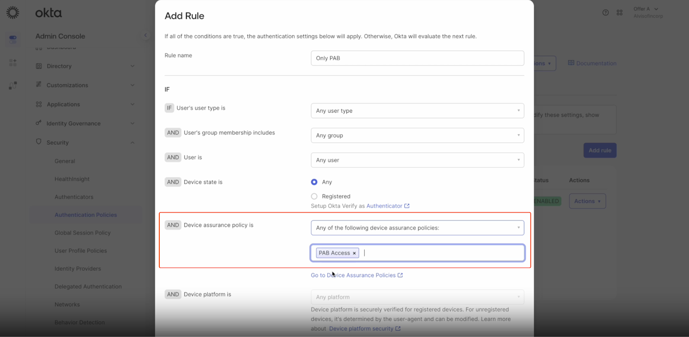The image size is (689, 337).
Task: Open Go to Device Assurance Policies link
Action: click(356, 275)
